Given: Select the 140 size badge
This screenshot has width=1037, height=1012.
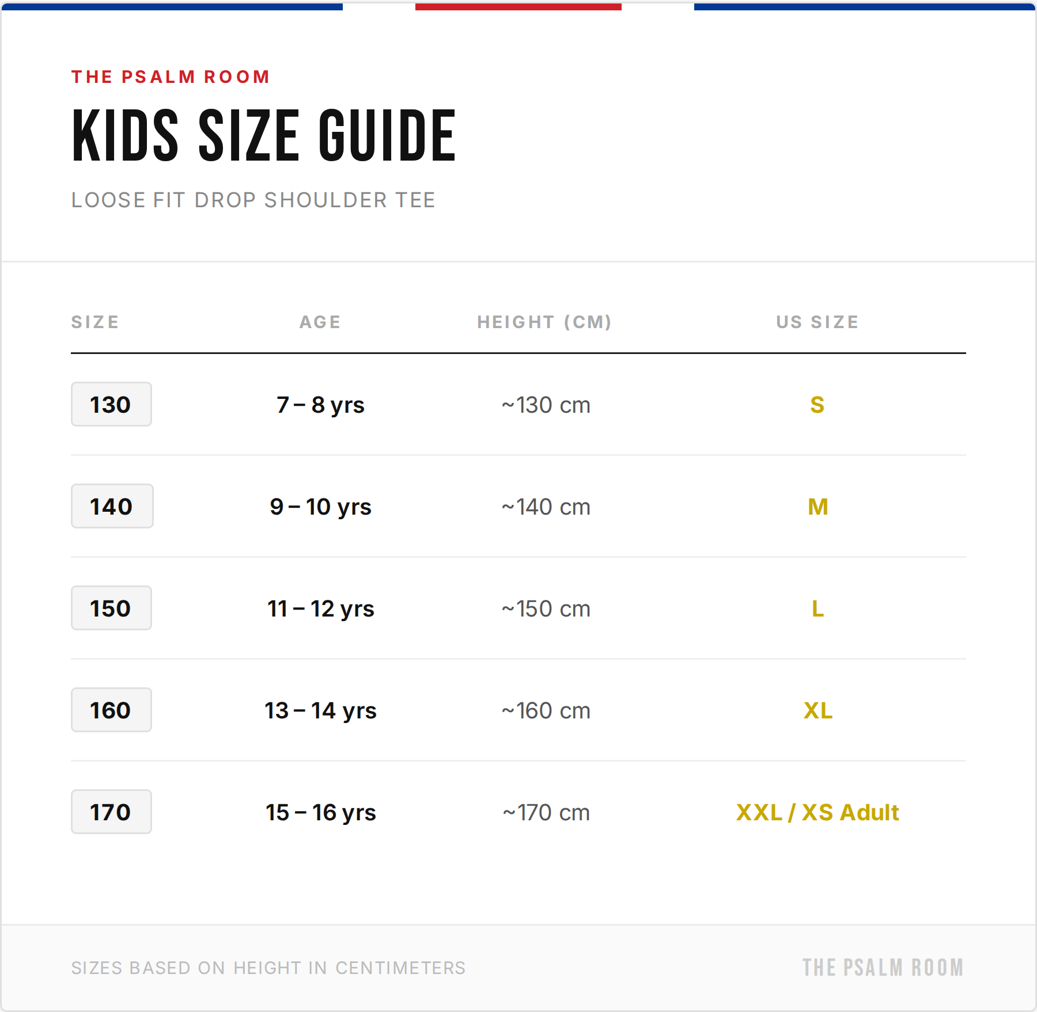Looking at the screenshot, I should (x=112, y=506).
